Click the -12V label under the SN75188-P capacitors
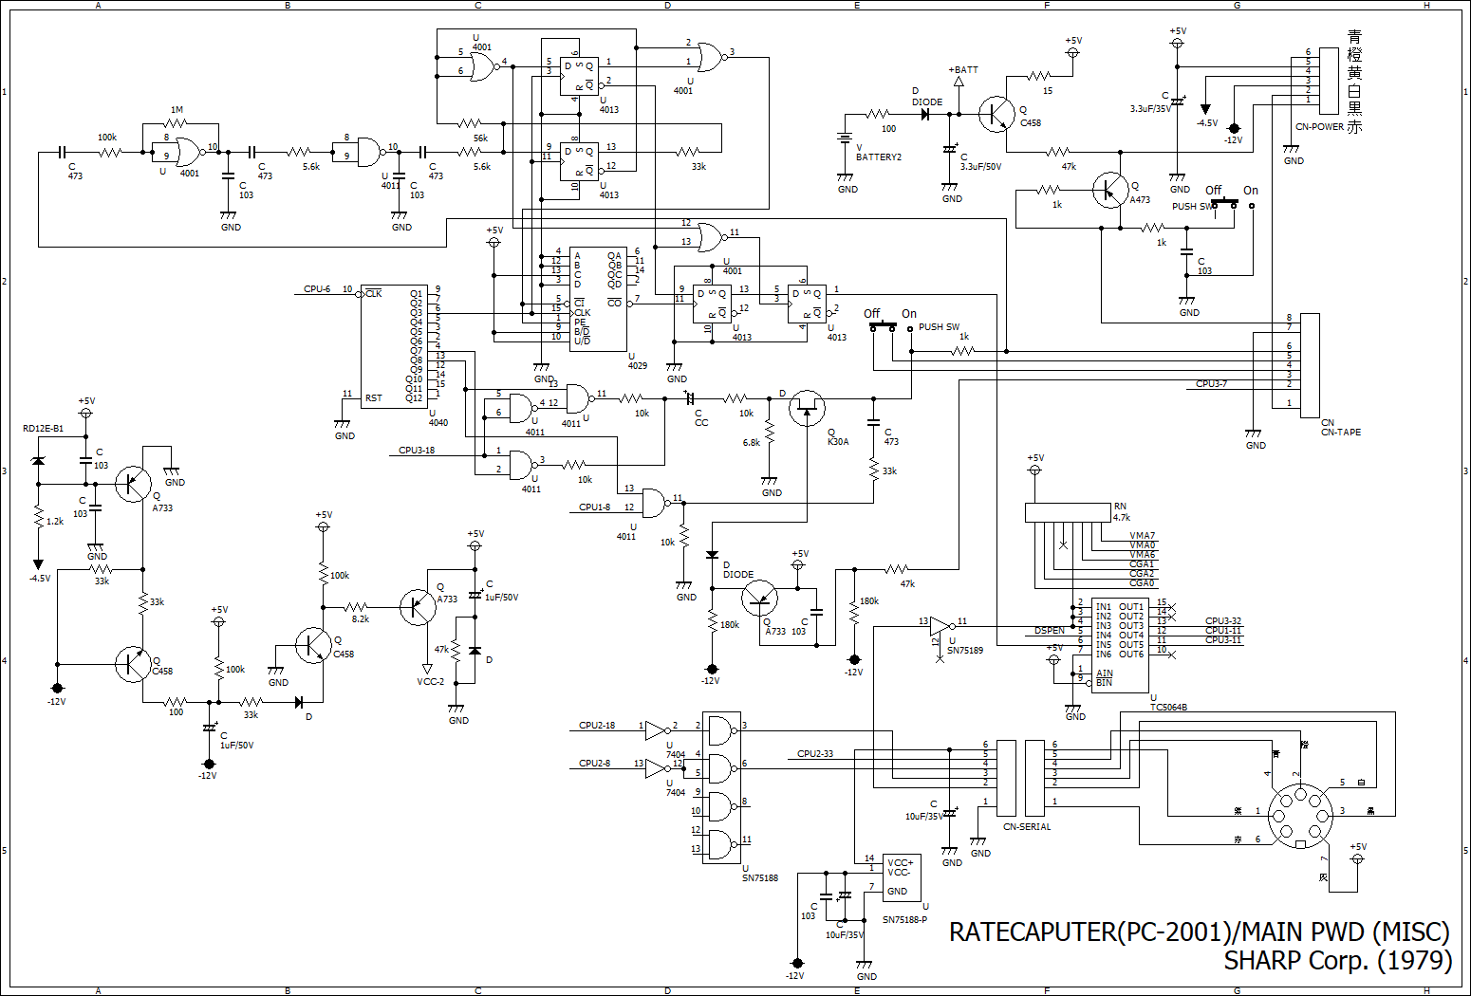Viewport: 1471px width, 996px height. point(795,976)
